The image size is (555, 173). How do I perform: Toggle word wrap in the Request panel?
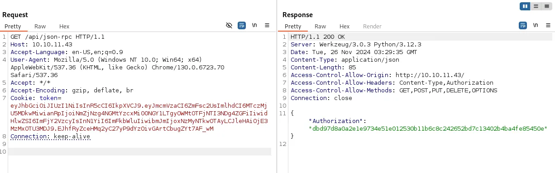242,25
